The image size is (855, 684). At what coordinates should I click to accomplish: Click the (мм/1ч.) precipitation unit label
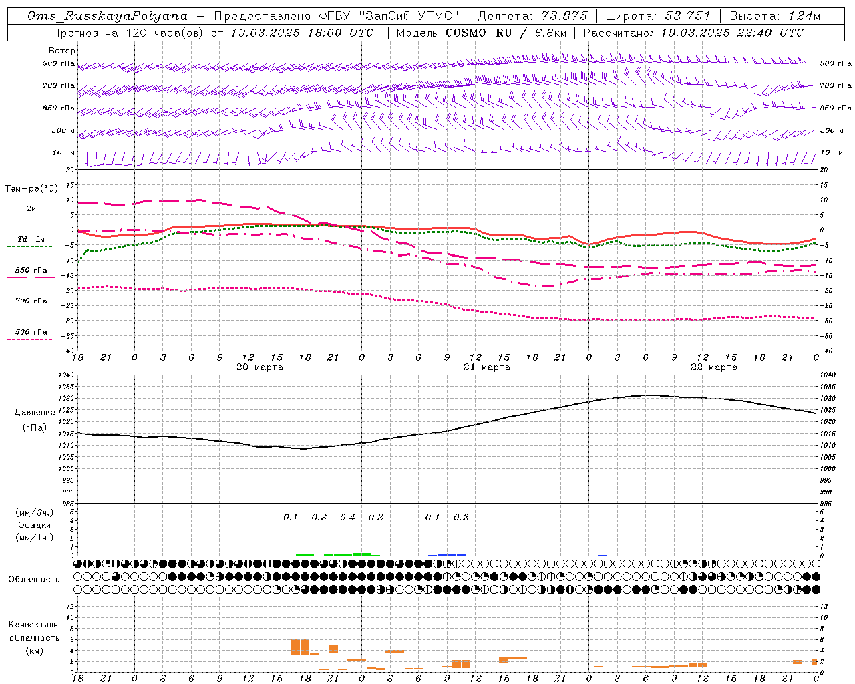click(x=34, y=538)
